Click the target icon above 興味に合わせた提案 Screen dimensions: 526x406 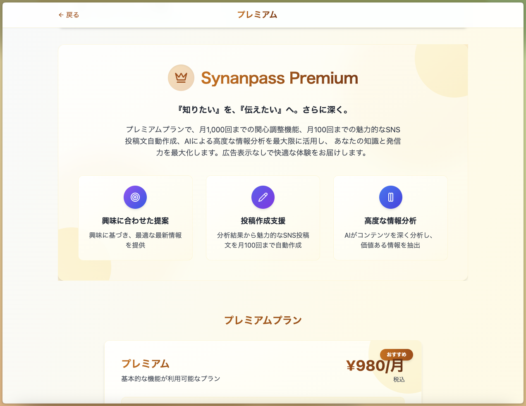(135, 197)
